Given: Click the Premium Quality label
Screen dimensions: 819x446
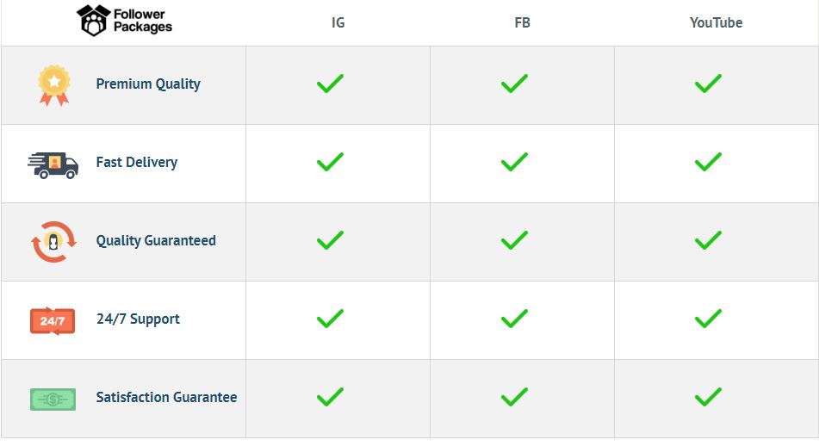Looking at the screenshot, I should click(148, 84).
